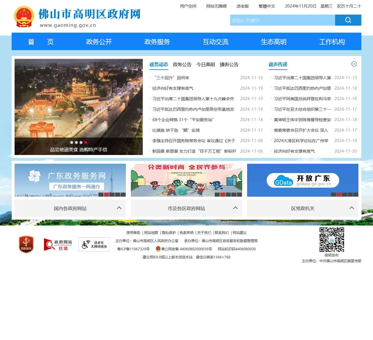Open the 网站建议 footer link

tap(240, 233)
